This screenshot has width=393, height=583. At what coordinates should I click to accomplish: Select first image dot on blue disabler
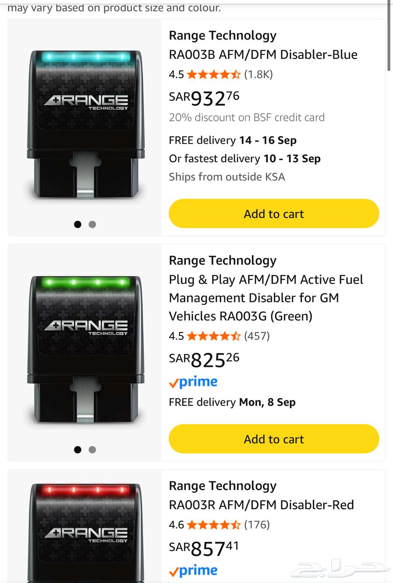coord(78,224)
